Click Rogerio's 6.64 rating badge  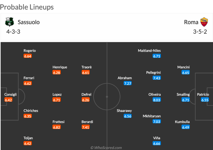(x=28, y=56)
